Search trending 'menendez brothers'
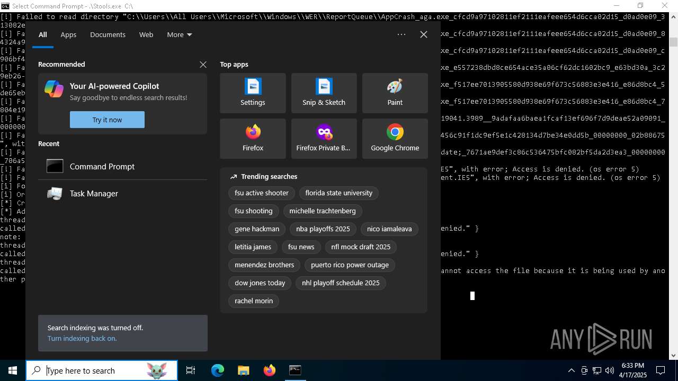Image resolution: width=678 pixels, height=381 pixels. click(264, 265)
